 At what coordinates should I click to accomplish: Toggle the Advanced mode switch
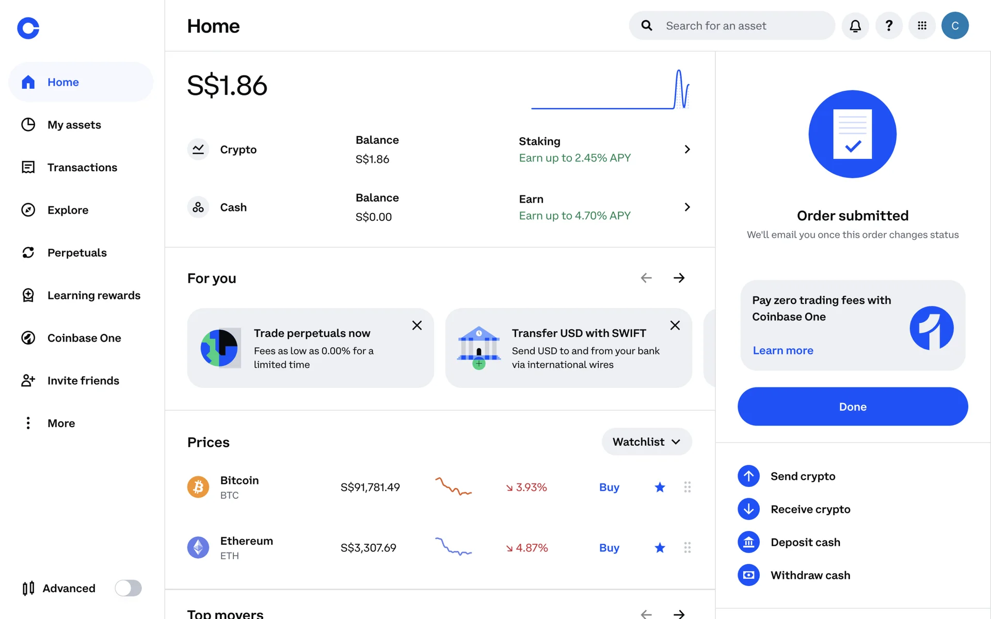[128, 588]
